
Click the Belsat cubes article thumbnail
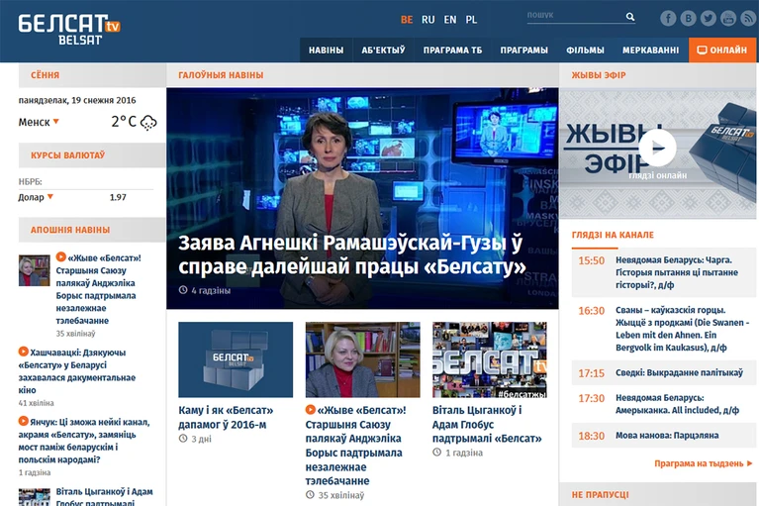tap(236, 359)
